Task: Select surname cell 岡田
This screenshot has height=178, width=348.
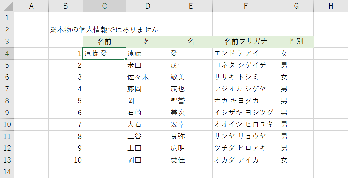Action: pyautogui.click(x=148, y=160)
